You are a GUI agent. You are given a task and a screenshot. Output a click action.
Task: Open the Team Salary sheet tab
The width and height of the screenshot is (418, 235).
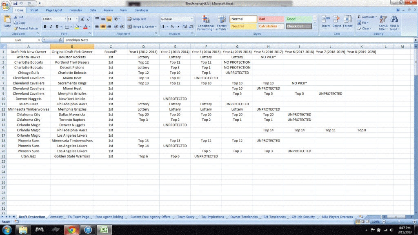pos(186,217)
